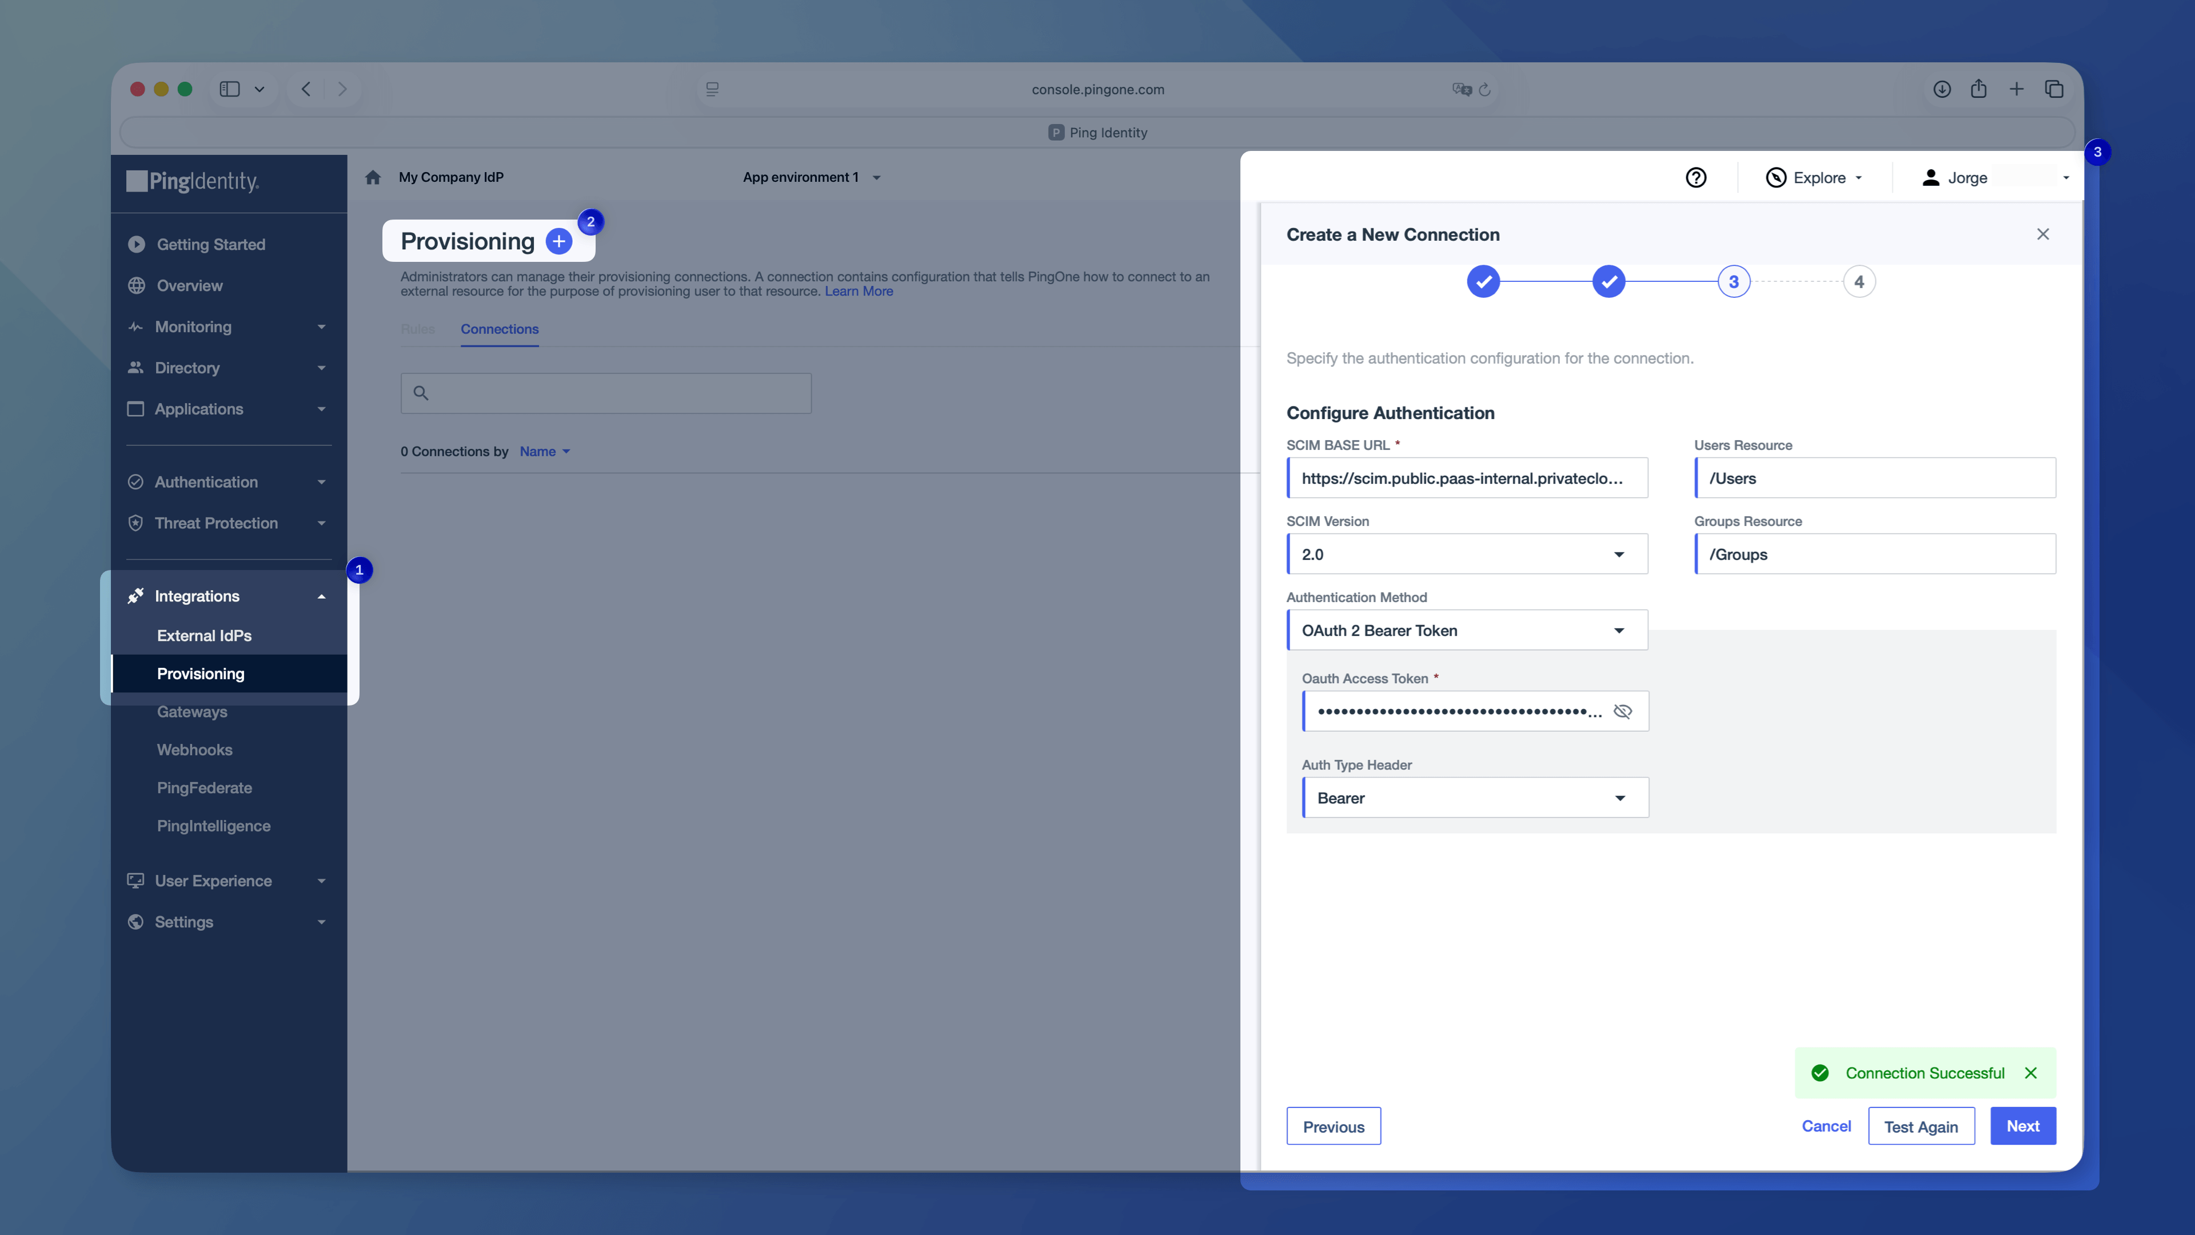Switch to the Connections tab
The width and height of the screenshot is (2195, 1235).
click(500, 329)
